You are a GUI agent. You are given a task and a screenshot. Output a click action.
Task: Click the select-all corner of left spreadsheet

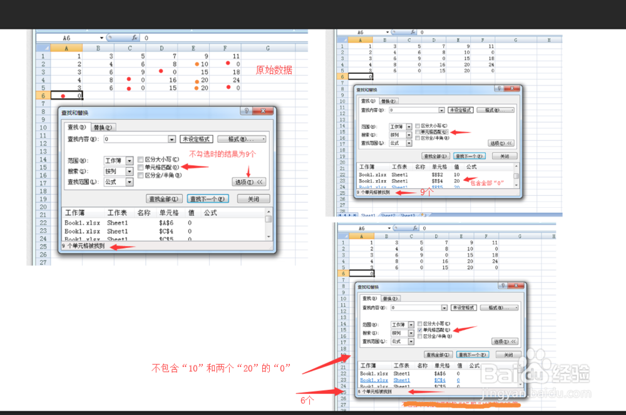[43, 48]
